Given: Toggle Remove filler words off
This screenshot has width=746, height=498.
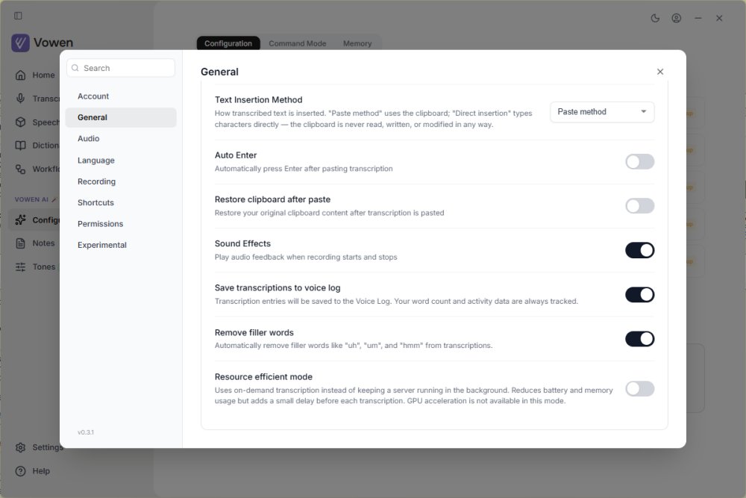Looking at the screenshot, I should click(640, 339).
